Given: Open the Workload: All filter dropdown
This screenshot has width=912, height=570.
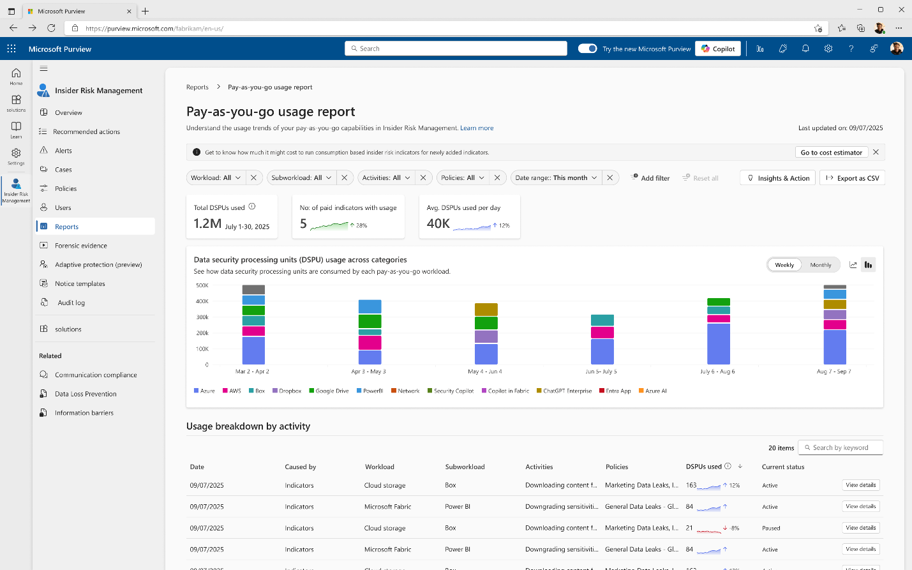Looking at the screenshot, I should click(x=215, y=177).
